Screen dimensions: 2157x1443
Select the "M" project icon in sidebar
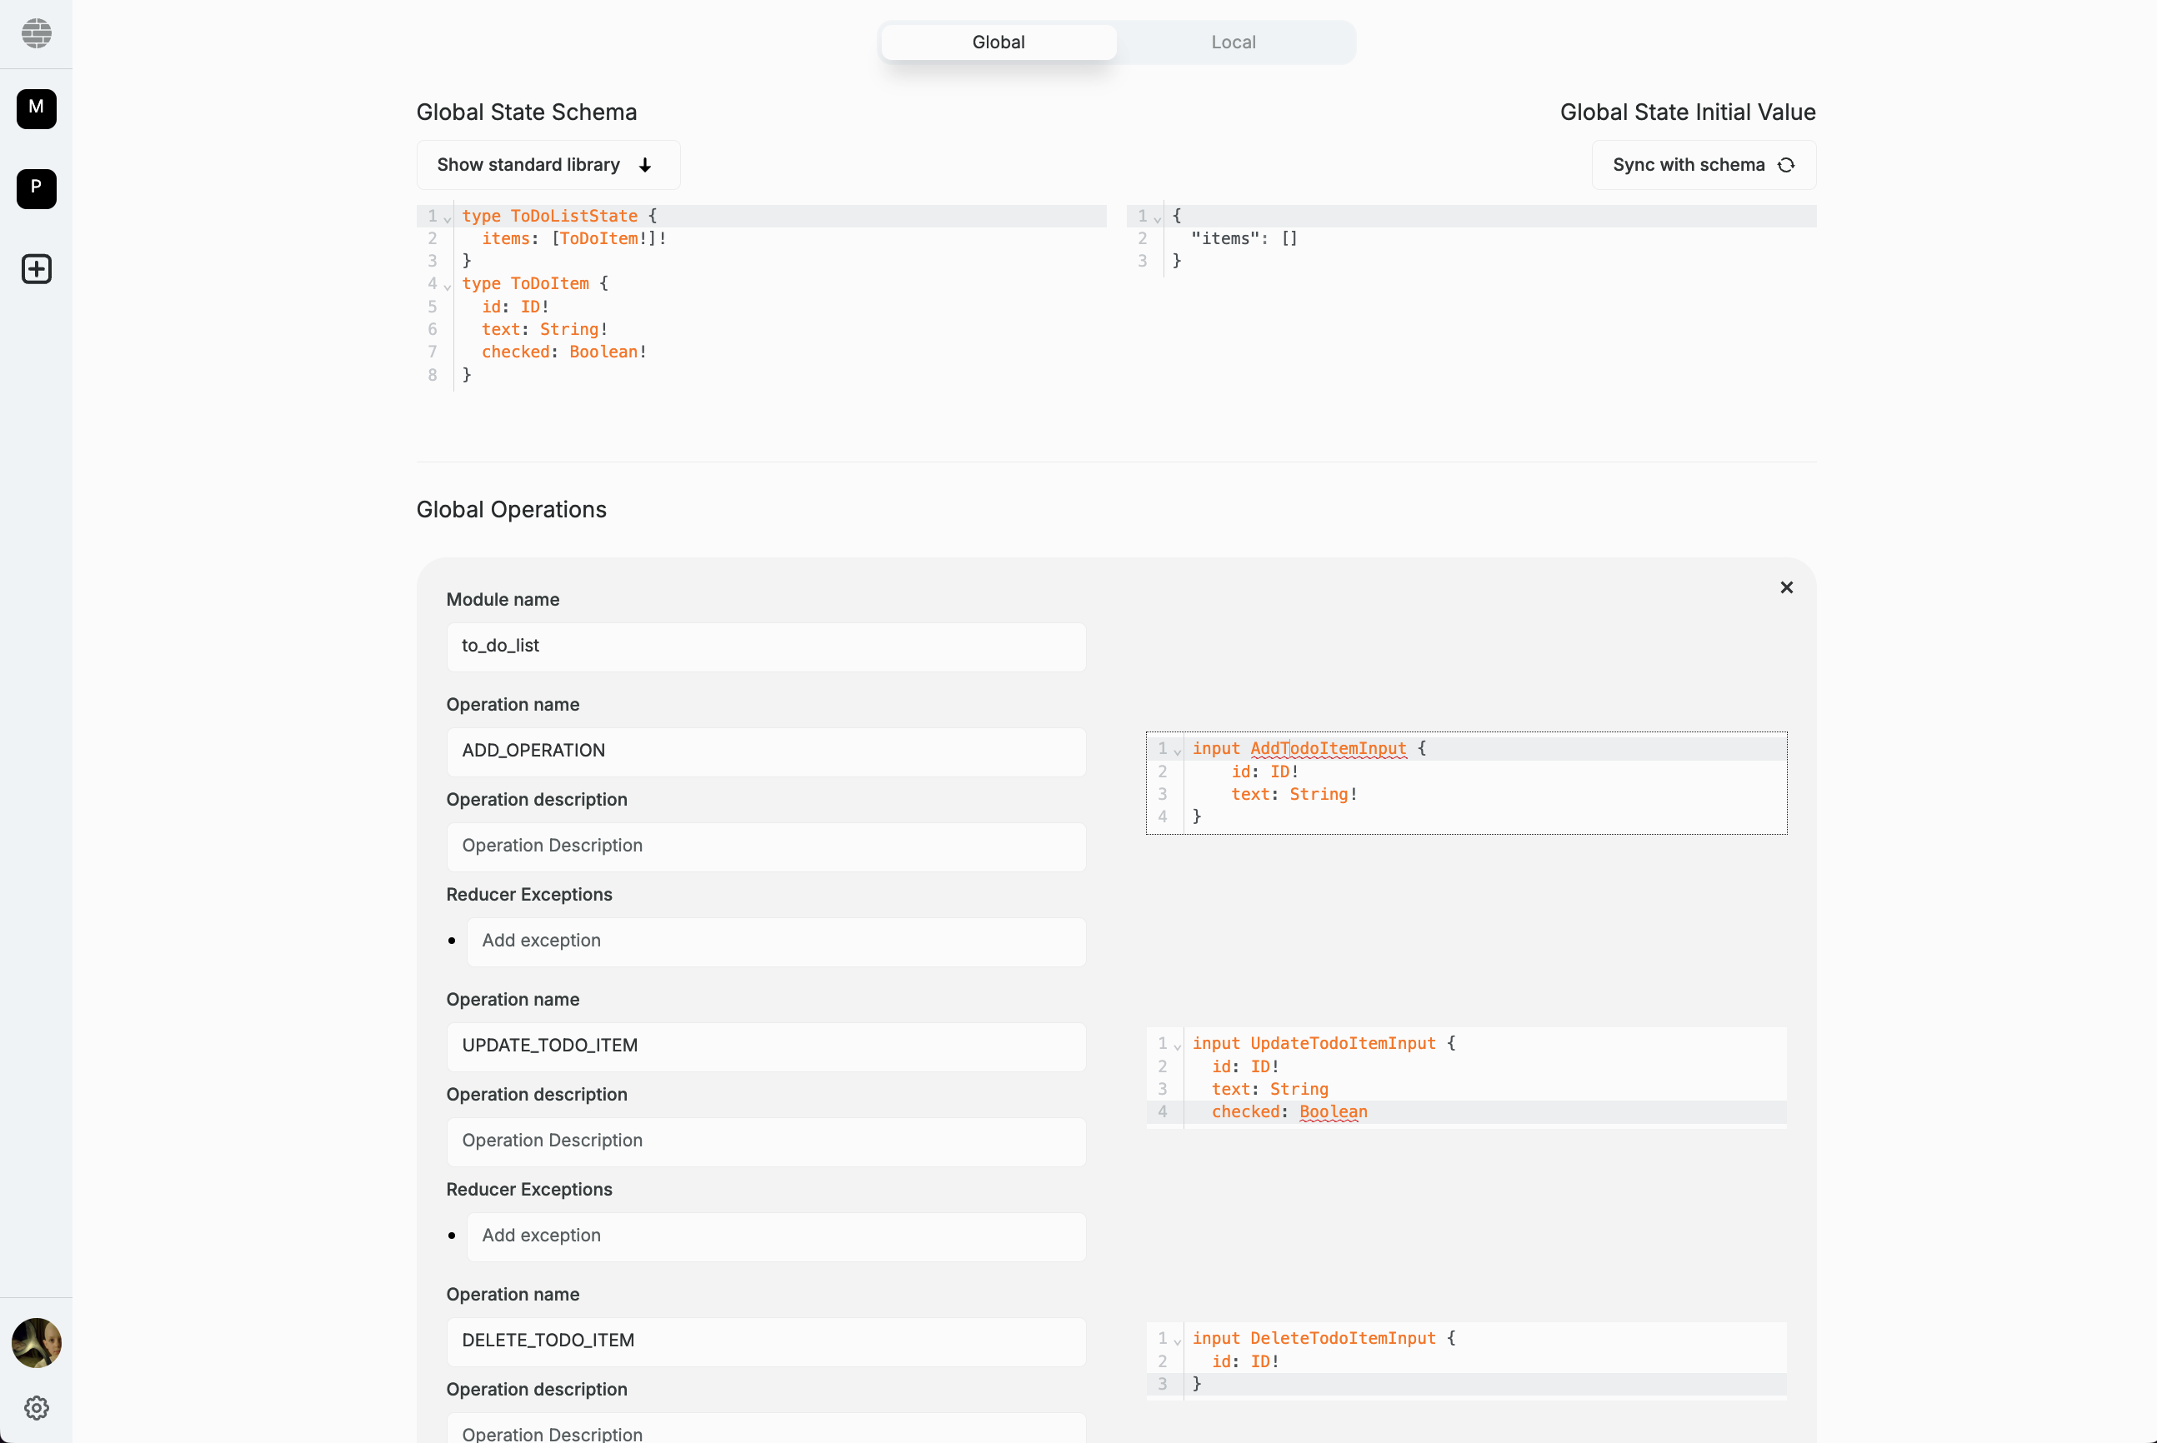point(36,108)
